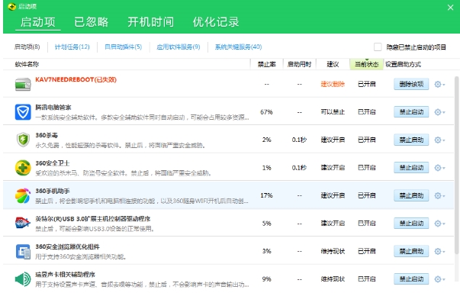Image resolution: width=460 pixels, height=293 pixels.
Task: Click 禁止启动 for 360手机助手
Action: pyautogui.click(x=411, y=195)
